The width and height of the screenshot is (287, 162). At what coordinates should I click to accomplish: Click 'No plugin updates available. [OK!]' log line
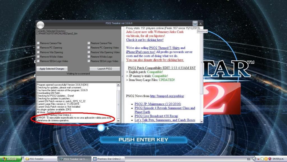tap(54, 110)
